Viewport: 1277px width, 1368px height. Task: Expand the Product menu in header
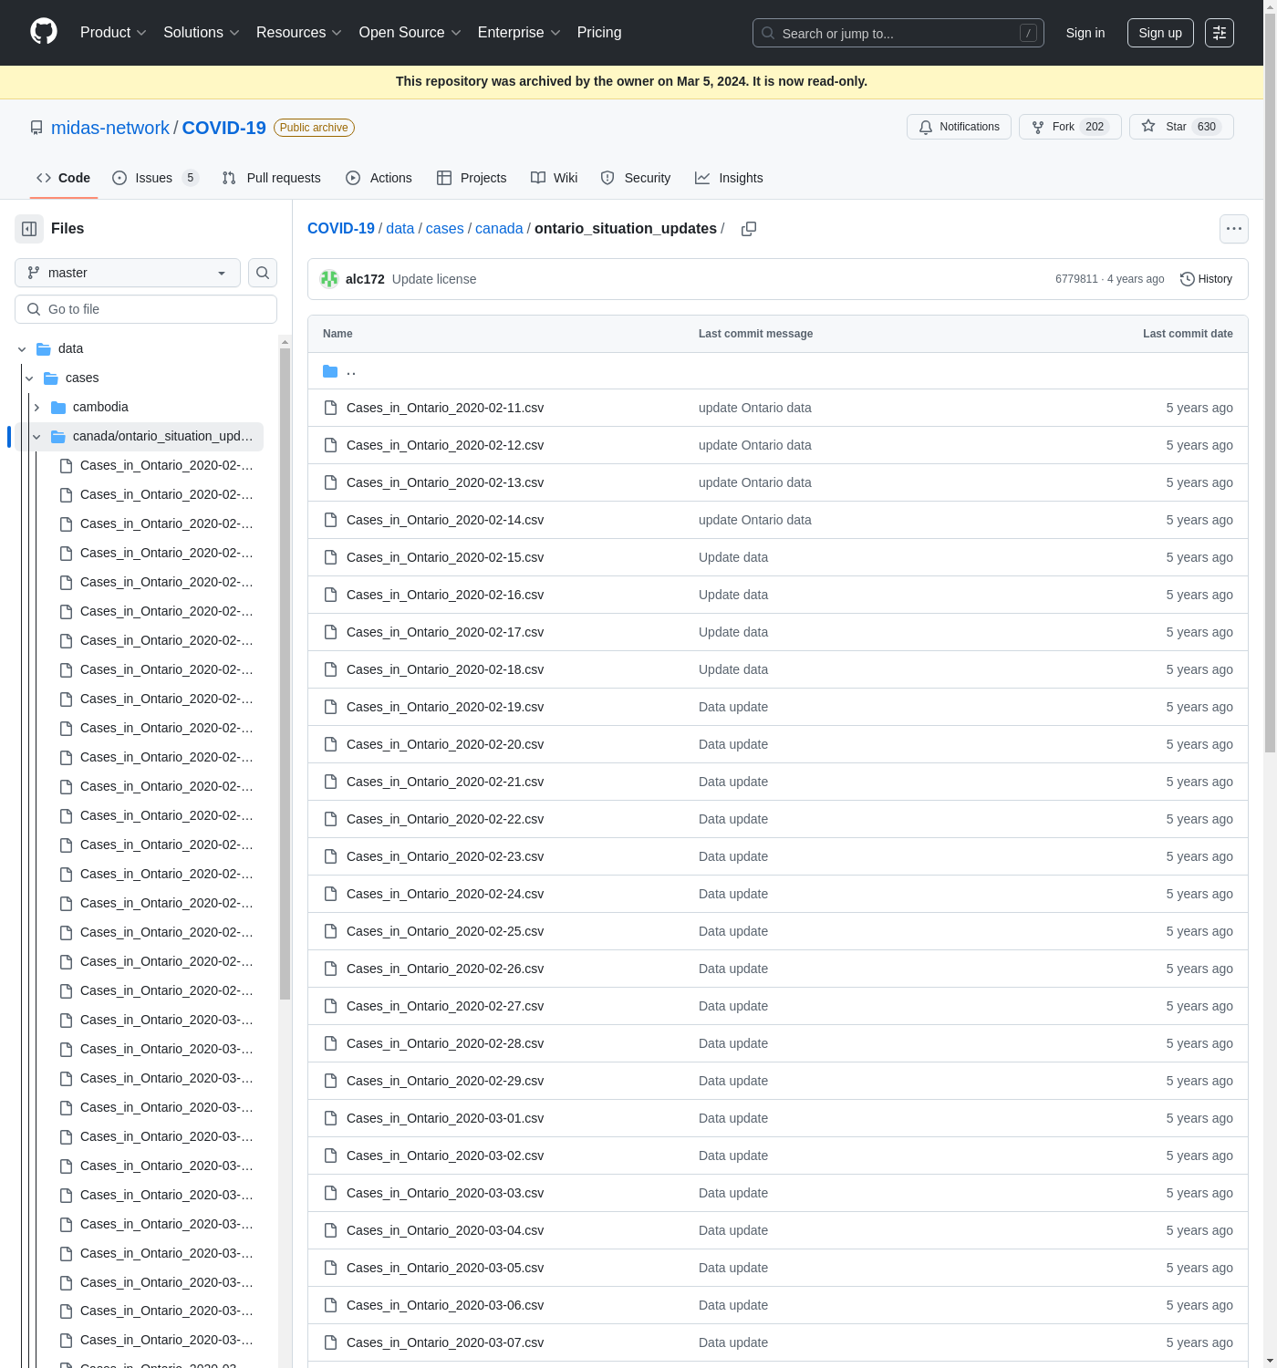113,33
